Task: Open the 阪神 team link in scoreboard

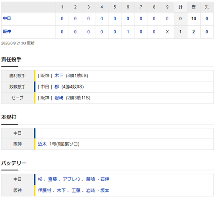Action: coord(7,31)
